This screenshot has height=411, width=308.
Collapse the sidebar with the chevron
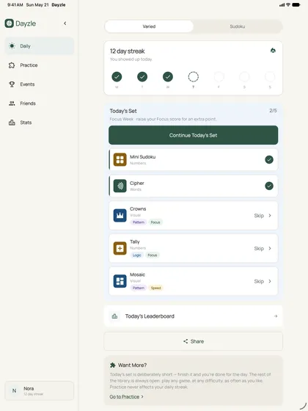pyautogui.click(x=65, y=23)
